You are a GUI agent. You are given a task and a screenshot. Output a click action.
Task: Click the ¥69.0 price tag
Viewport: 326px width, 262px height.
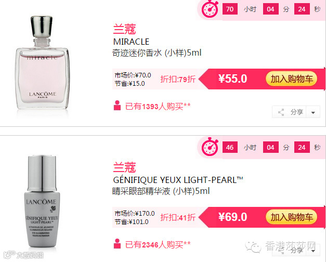[x=232, y=217]
